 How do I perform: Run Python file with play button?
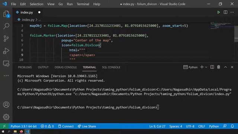coord(218,12)
